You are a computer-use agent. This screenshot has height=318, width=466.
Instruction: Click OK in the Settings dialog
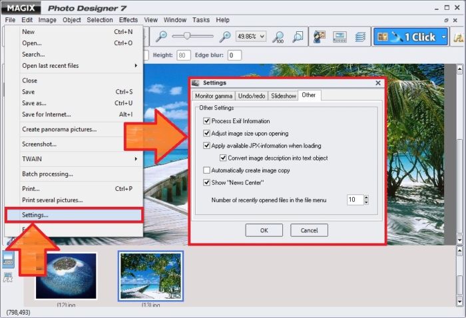point(264,230)
